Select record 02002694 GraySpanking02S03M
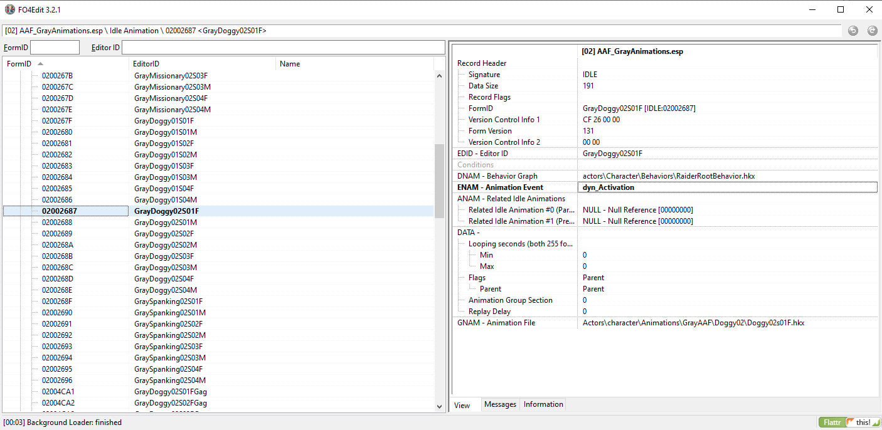This screenshot has width=882, height=430. click(218, 358)
